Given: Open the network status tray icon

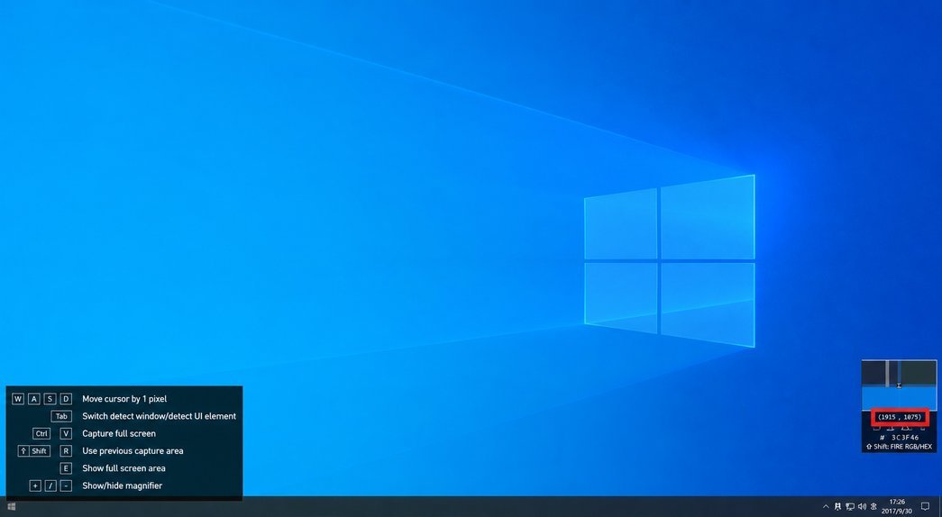Looking at the screenshot, I should pyautogui.click(x=850, y=507).
